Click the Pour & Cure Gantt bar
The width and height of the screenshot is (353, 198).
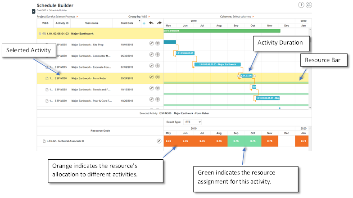pyautogui.click(x=268, y=98)
